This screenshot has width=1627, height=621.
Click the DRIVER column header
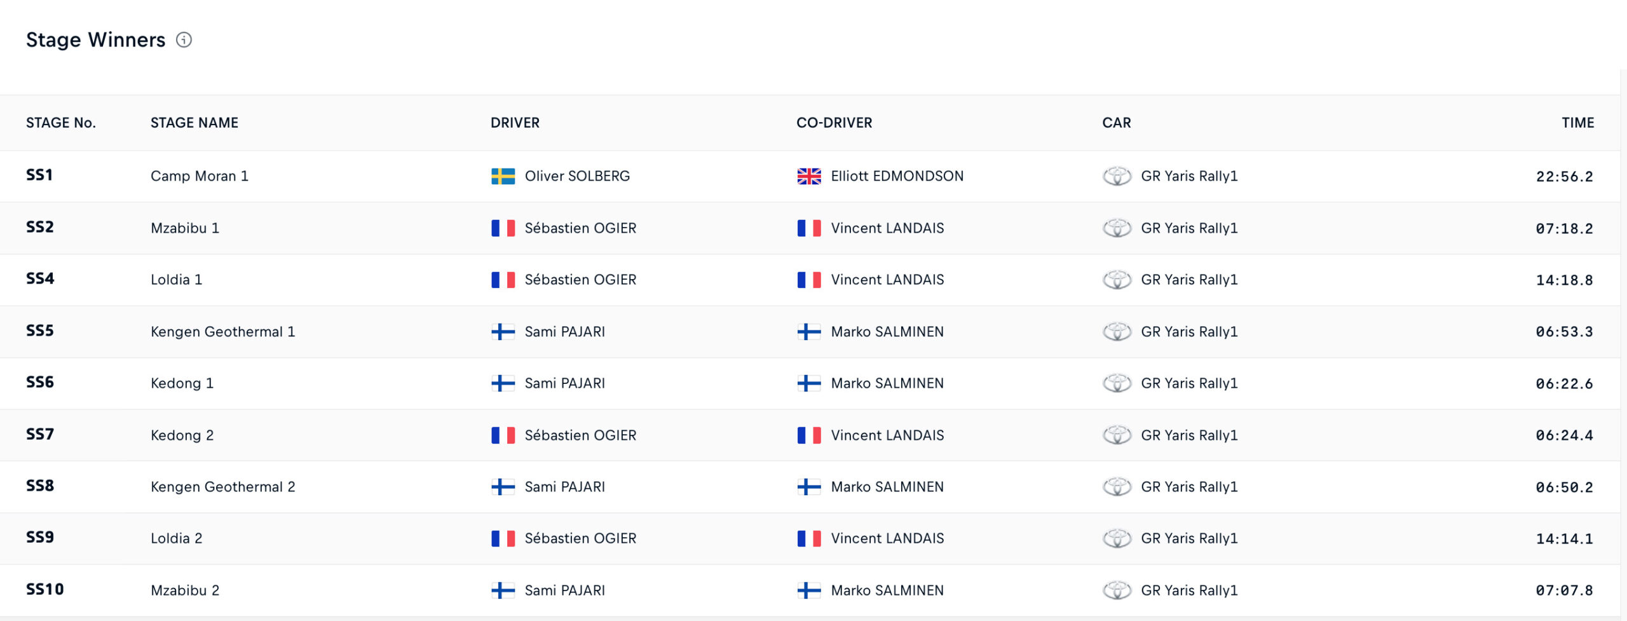[x=515, y=123]
